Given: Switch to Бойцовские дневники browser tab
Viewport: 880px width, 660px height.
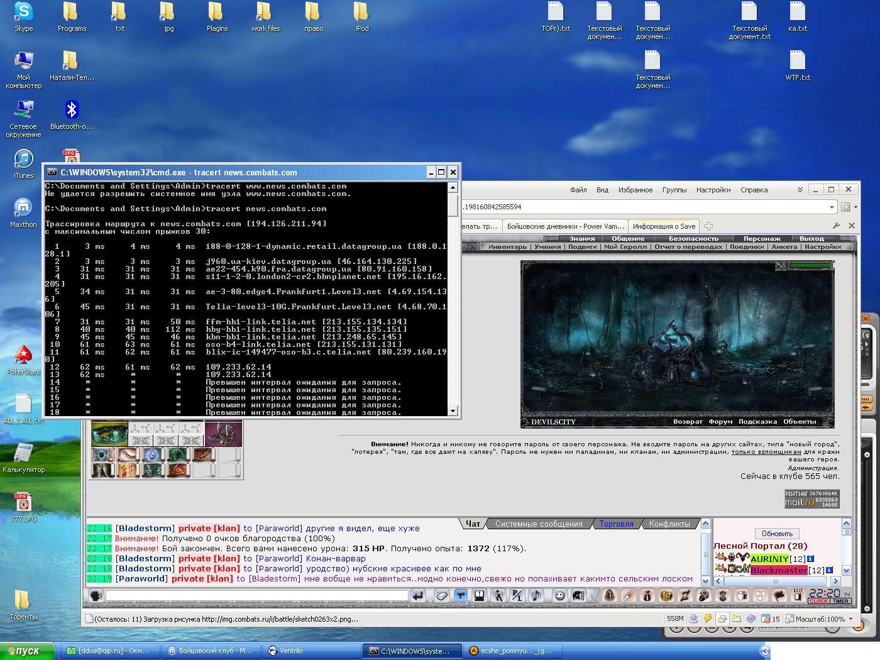Looking at the screenshot, I should [565, 226].
